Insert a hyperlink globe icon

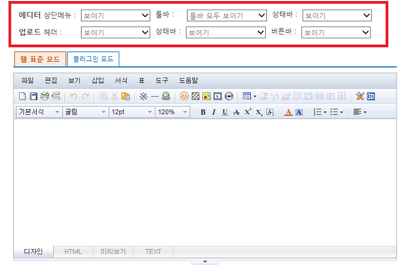pos(166,96)
